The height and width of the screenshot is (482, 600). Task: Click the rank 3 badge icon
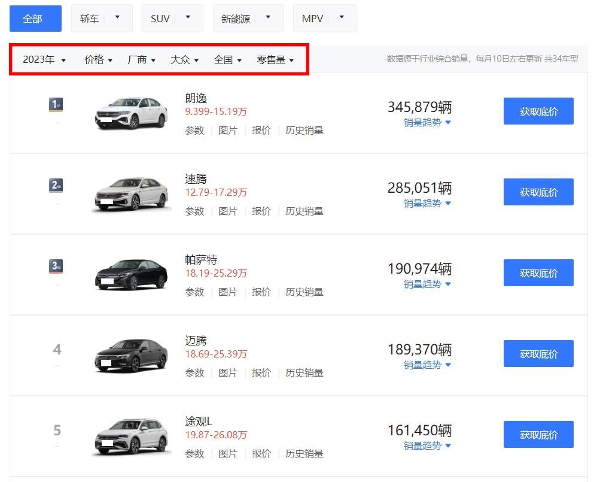click(x=56, y=266)
